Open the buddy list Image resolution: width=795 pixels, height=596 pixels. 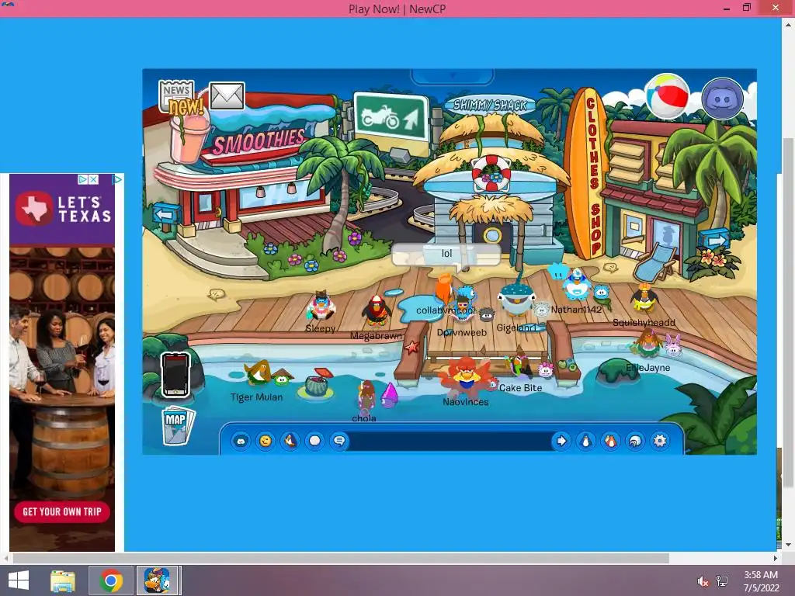(611, 441)
